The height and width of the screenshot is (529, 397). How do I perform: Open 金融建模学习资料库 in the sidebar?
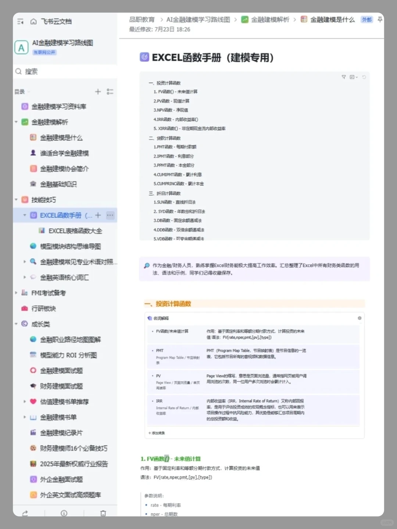[59, 107]
